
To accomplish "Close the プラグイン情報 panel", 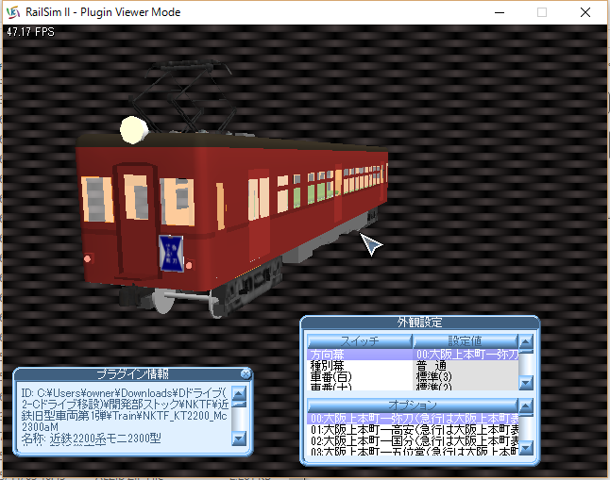I will [246, 373].
